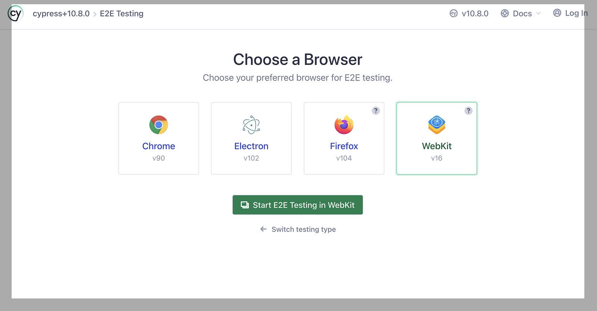The width and height of the screenshot is (597, 311).
Task: Open E2E Testing breadcrumb item
Action: tap(122, 13)
